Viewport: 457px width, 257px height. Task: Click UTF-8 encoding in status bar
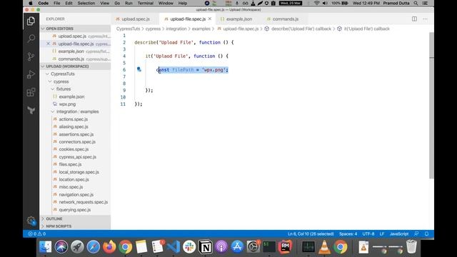368,233
